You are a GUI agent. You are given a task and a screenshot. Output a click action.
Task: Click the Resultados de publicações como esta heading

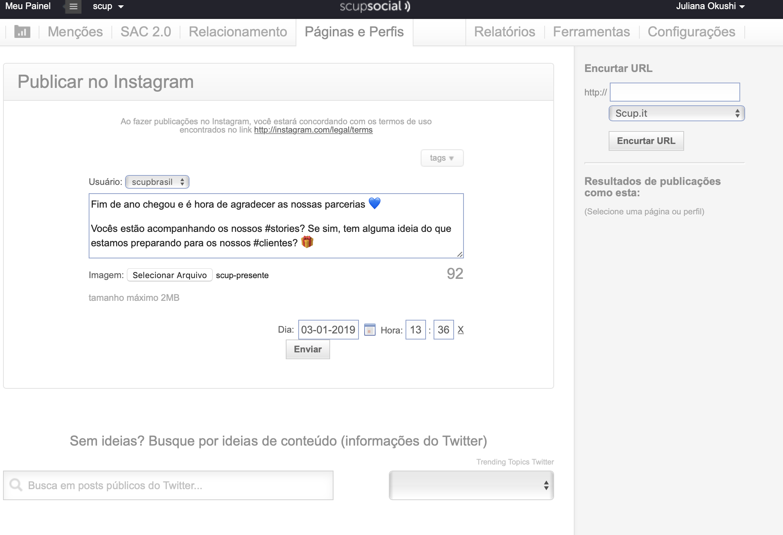652,187
